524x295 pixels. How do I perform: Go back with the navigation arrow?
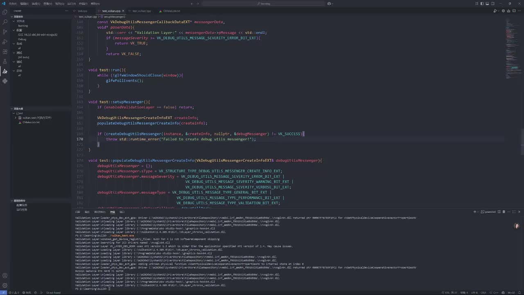[191, 3]
